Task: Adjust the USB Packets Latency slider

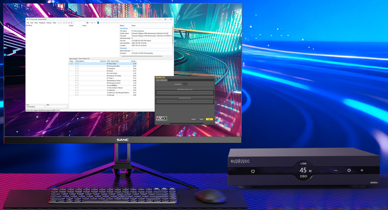Action: [185, 92]
